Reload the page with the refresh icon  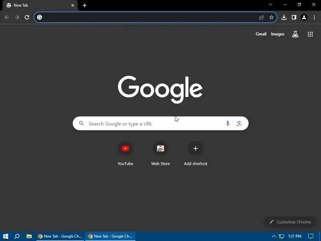point(27,17)
